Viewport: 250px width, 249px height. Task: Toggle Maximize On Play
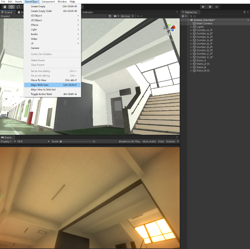[130, 141]
